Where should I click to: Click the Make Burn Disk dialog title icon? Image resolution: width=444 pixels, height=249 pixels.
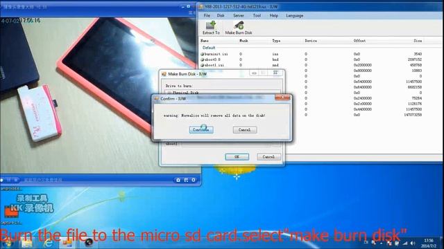pyautogui.click(x=164, y=74)
